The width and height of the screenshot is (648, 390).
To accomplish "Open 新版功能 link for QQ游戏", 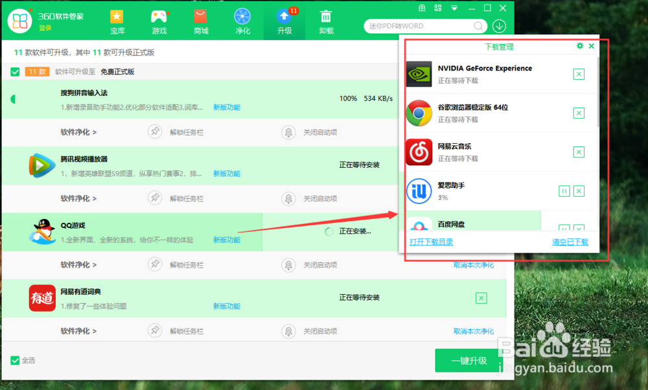I will pyautogui.click(x=226, y=240).
